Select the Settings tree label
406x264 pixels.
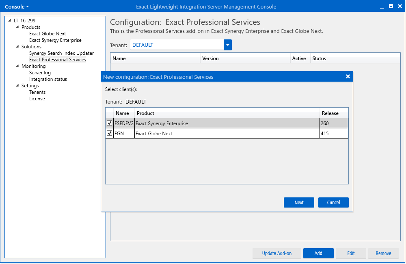click(x=30, y=86)
